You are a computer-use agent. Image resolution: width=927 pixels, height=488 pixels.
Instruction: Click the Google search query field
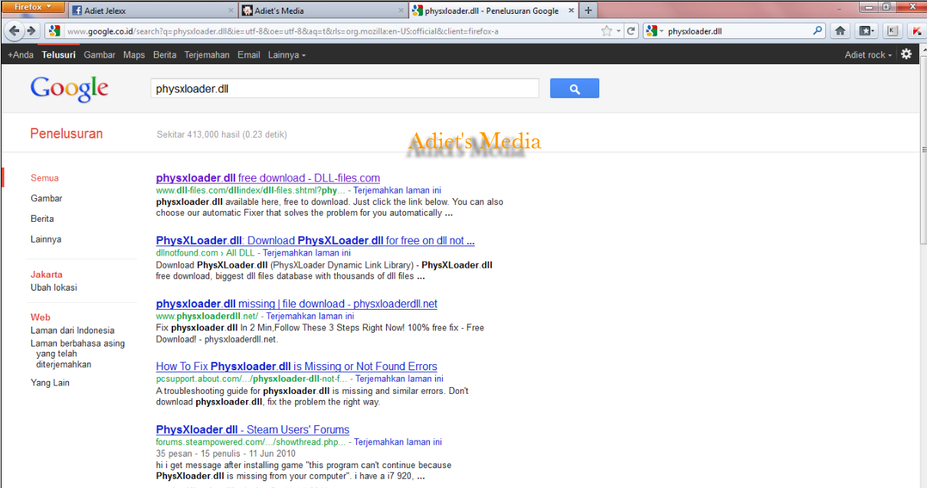pos(345,89)
